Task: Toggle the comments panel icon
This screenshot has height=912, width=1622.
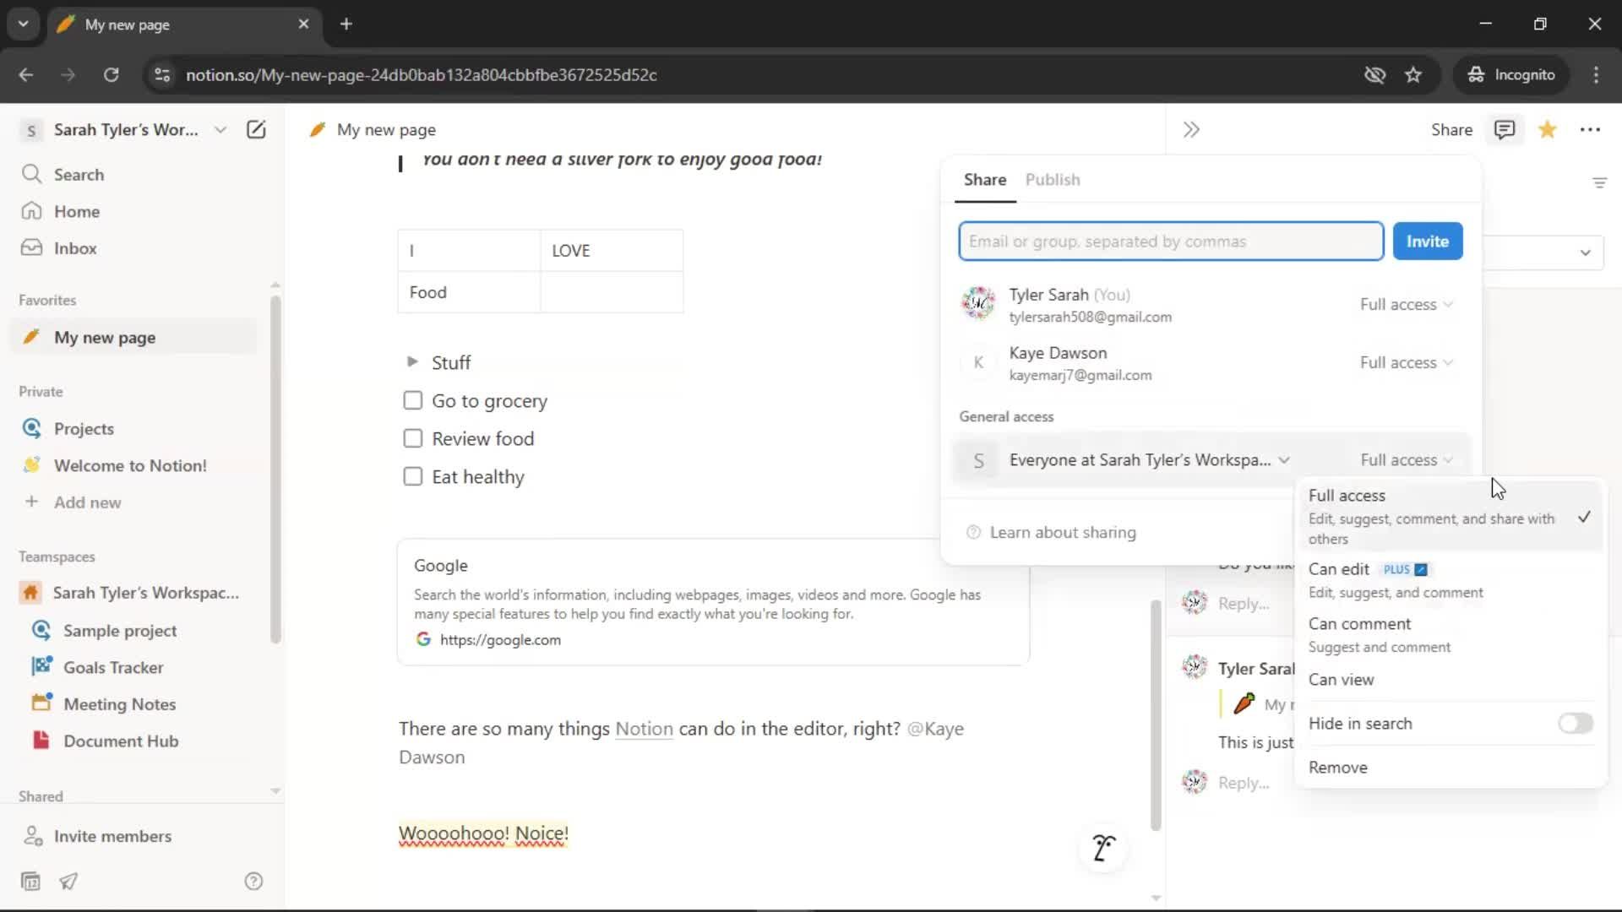Action: 1505,129
